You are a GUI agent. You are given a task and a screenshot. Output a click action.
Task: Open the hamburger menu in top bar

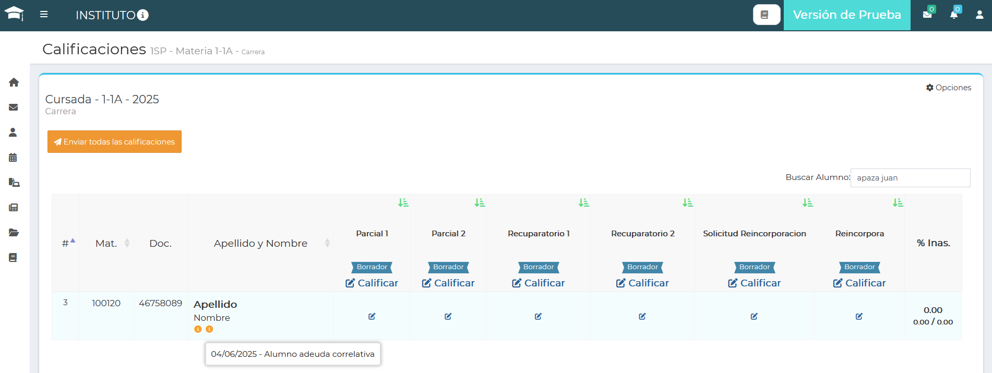44,15
